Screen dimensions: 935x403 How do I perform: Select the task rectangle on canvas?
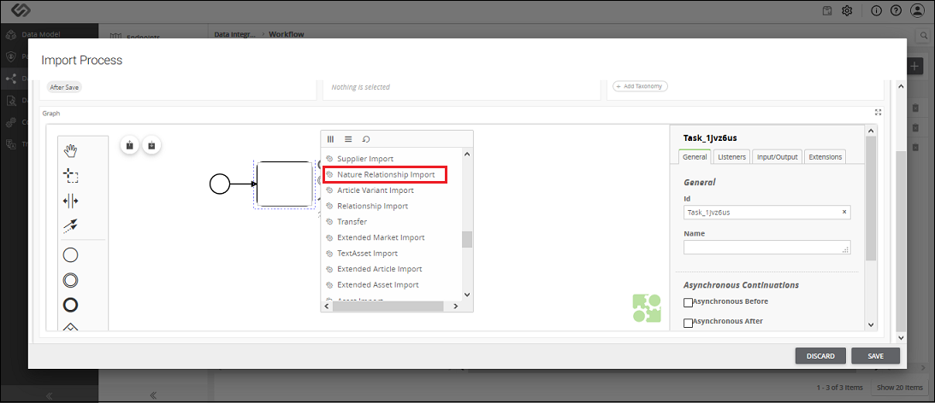tap(285, 184)
